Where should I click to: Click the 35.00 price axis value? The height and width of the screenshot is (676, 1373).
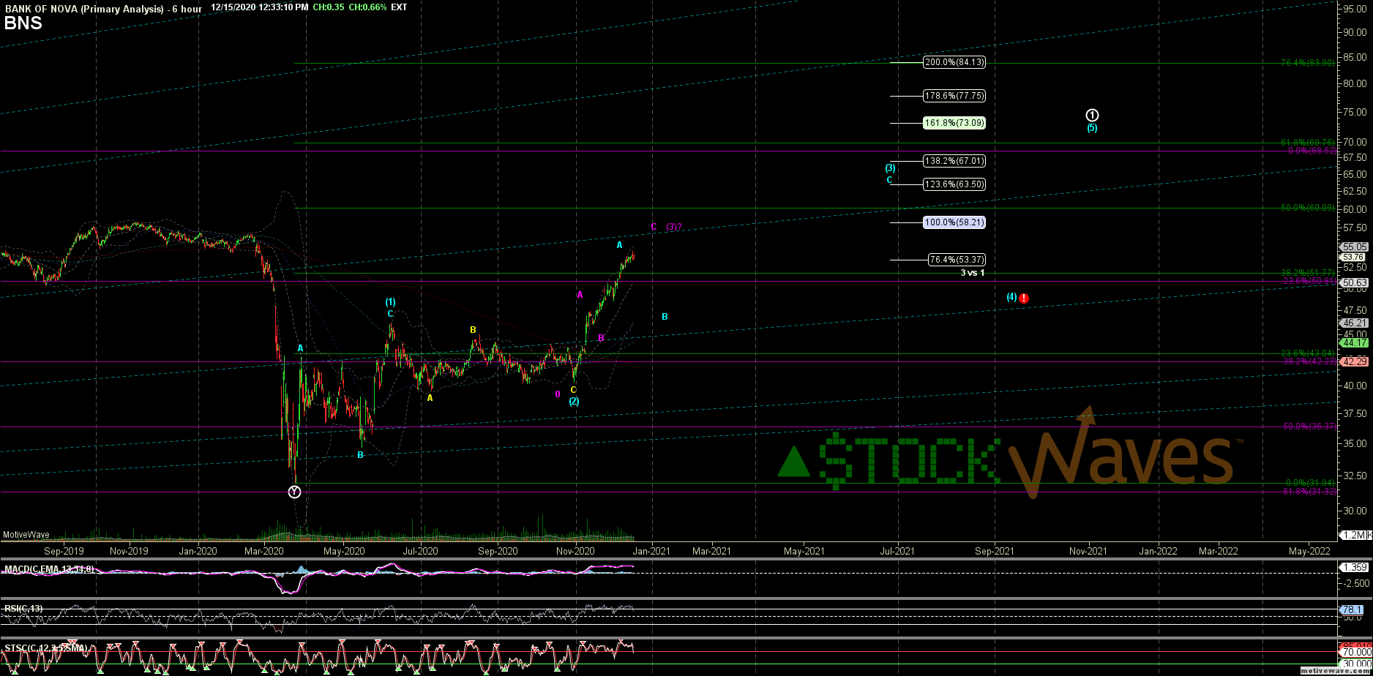coord(1356,443)
